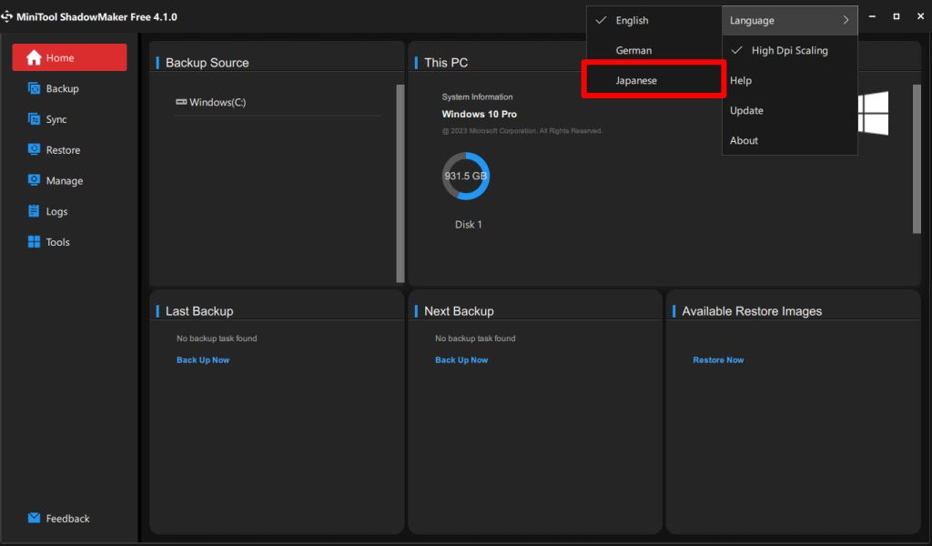The image size is (932, 546).
Task: Select Japanese language option
Action: pyautogui.click(x=653, y=80)
